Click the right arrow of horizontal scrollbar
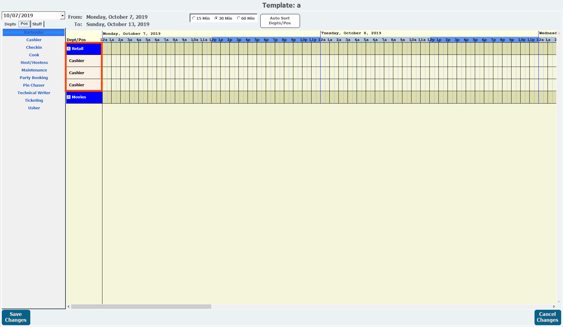The image size is (563, 327). pos(554,306)
